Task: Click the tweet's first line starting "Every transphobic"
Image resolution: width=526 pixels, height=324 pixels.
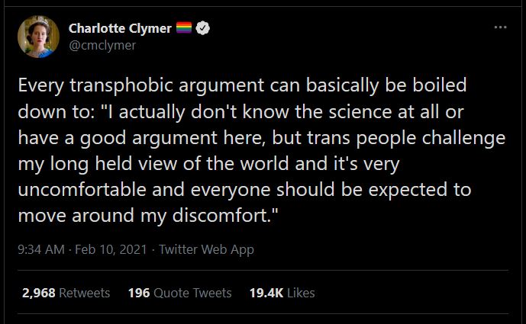Action: click(x=243, y=83)
